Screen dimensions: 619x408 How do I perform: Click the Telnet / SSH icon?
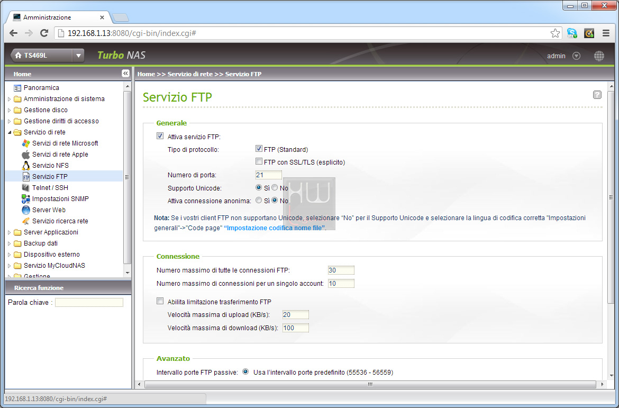coord(26,188)
